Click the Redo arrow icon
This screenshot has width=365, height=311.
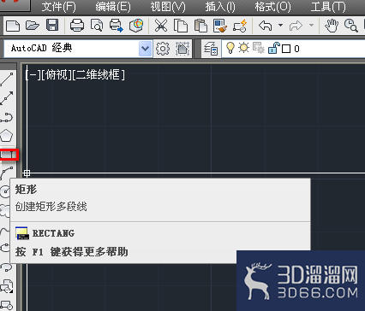[296, 26]
